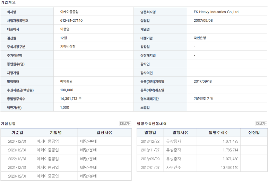268x181 pixels.
Task: Select share count in 2017/01/07 row
Action: pos(230,168)
